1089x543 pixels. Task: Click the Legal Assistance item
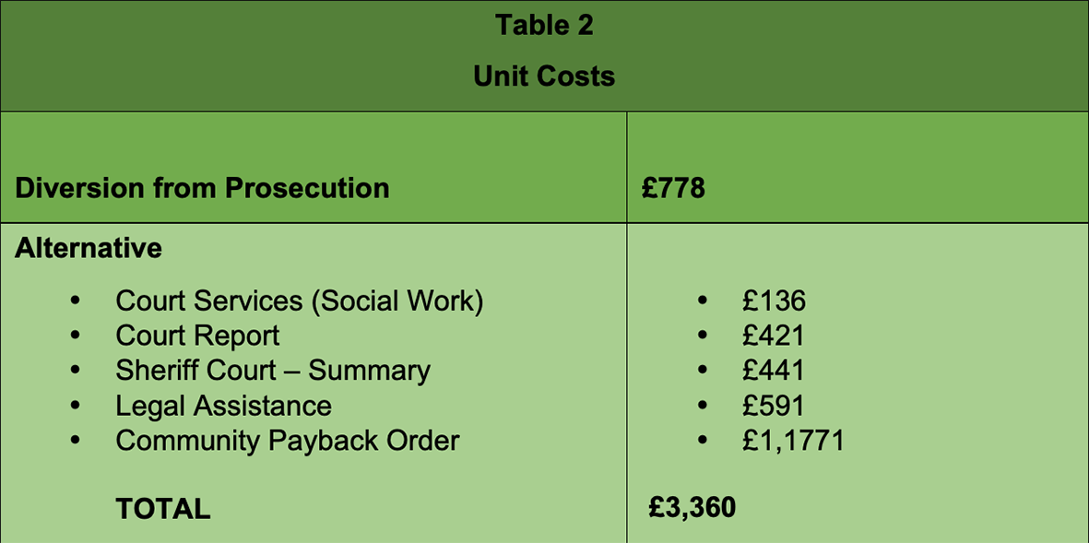click(224, 406)
